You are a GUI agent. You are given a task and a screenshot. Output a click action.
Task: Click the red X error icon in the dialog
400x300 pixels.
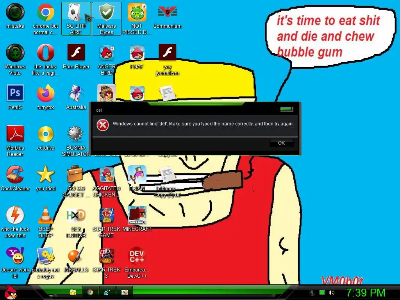click(x=103, y=125)
